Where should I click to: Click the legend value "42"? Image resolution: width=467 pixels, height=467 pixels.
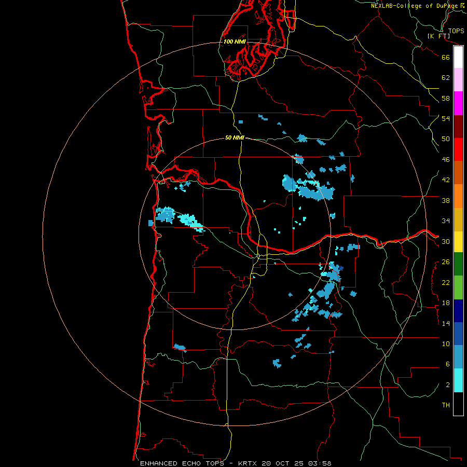point(446,180)
